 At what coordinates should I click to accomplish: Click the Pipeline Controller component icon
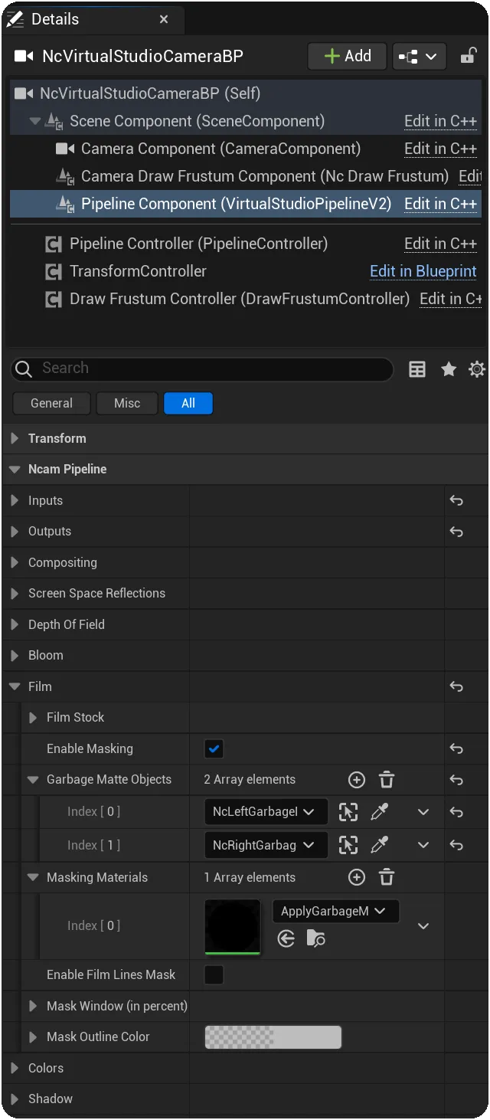54,244
